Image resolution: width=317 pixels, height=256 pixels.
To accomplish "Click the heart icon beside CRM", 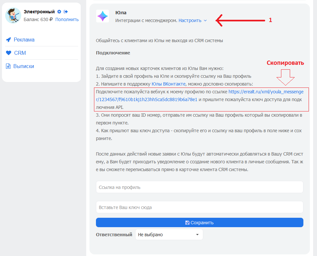I will (x=8, y=53).
